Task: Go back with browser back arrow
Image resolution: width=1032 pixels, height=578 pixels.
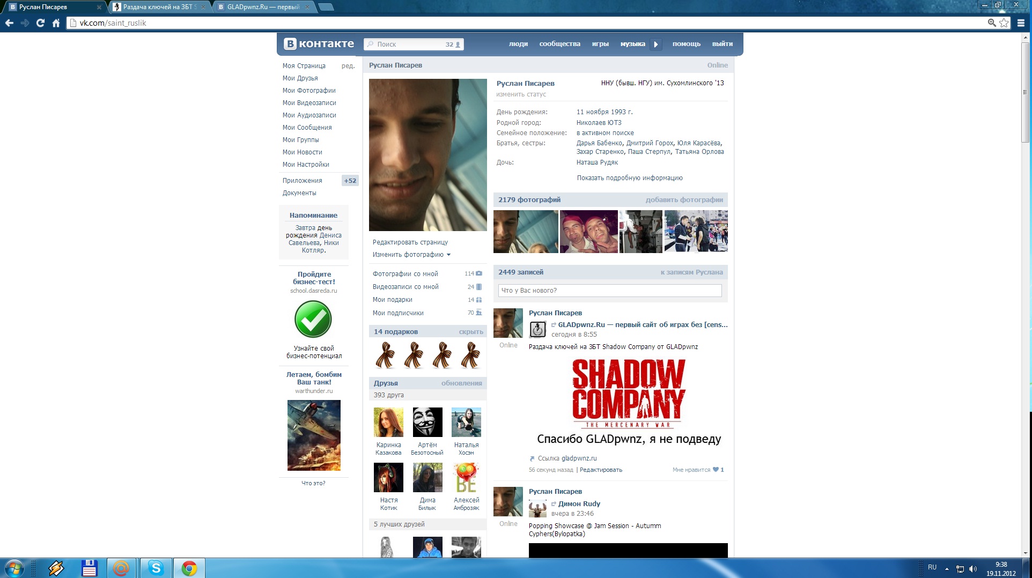Action: [9, 23]
